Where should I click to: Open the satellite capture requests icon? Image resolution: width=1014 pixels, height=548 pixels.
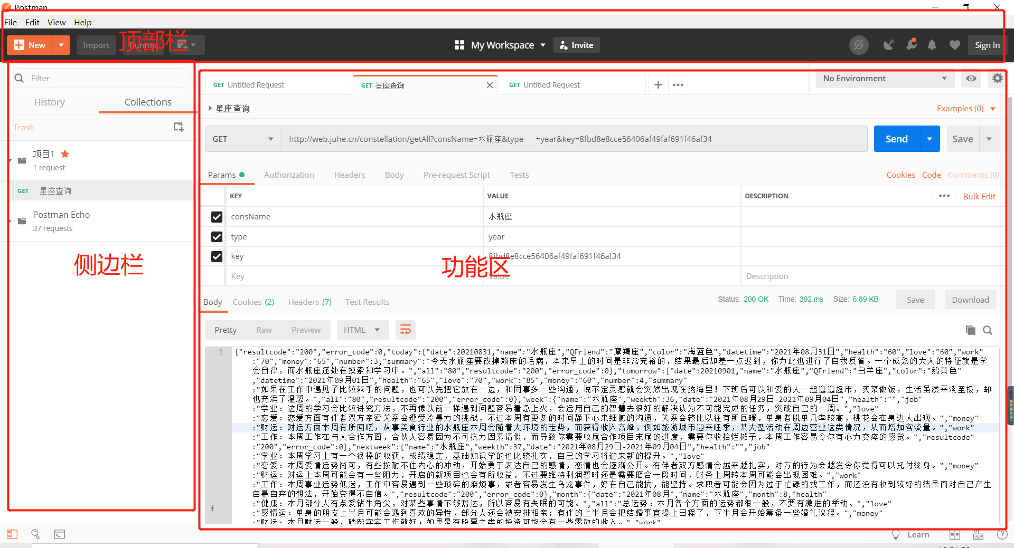[889, 45]
